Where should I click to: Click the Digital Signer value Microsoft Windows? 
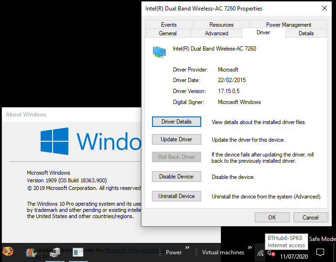(x=239, y=102)
